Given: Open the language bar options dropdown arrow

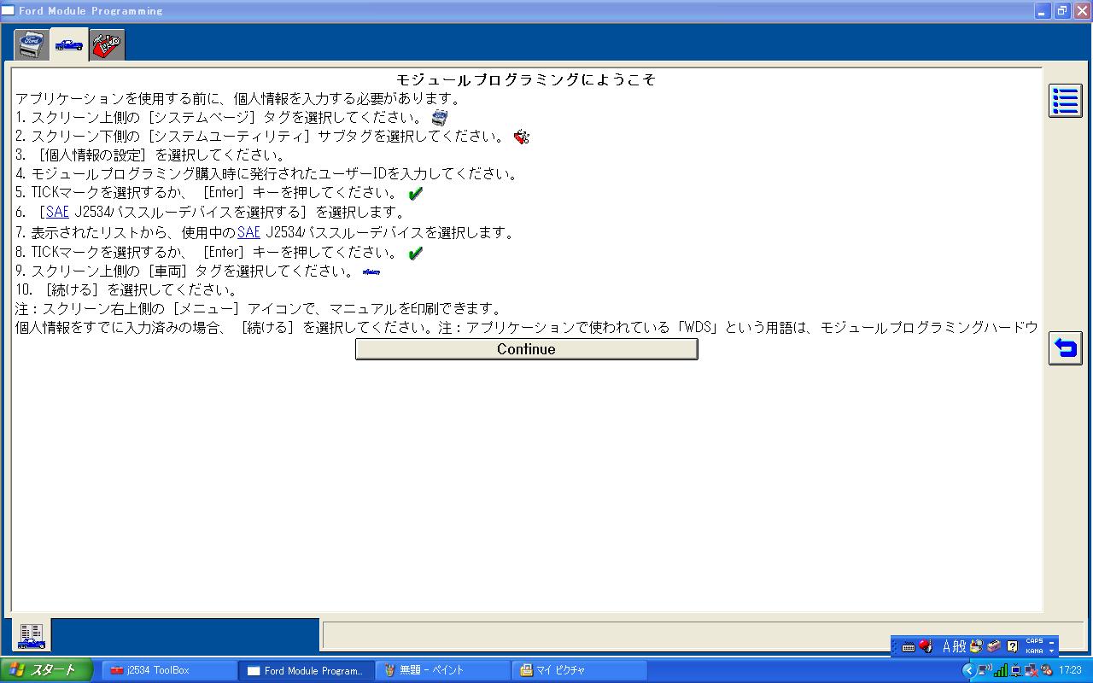Looking at the screenshot, I should tap(1052, 652).
